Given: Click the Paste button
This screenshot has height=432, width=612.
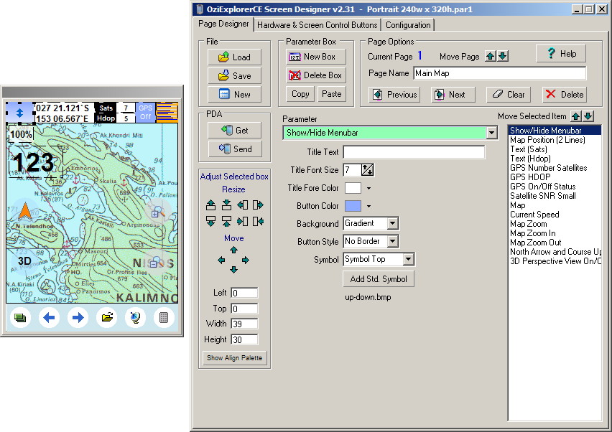Looking at the screenshot, I should tap(331, 94).
